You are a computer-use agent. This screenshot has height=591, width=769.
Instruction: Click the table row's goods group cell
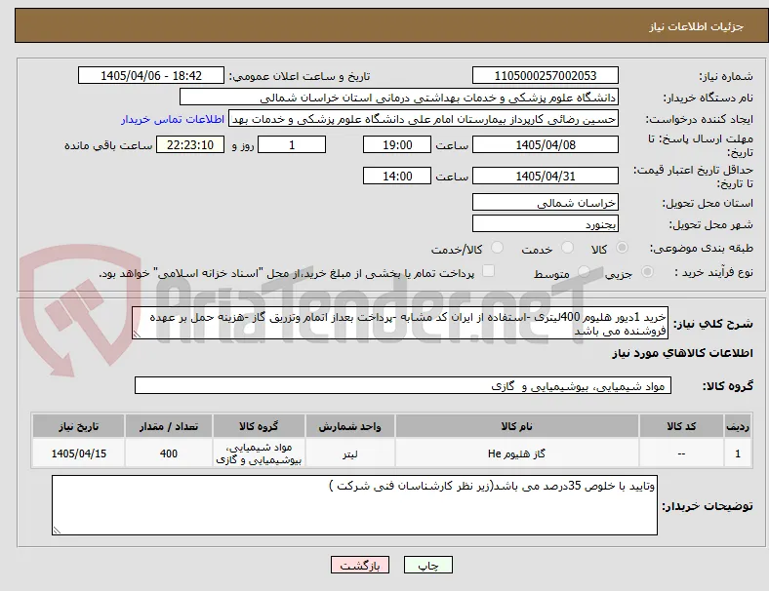click(259, 453)
